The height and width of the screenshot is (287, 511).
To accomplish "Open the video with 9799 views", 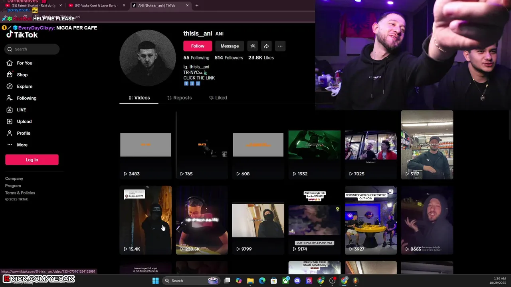I will [x=258, y=220].
